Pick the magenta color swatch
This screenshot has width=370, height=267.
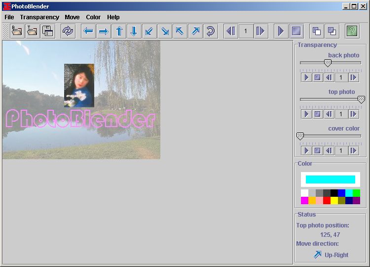tap(304, 200)
